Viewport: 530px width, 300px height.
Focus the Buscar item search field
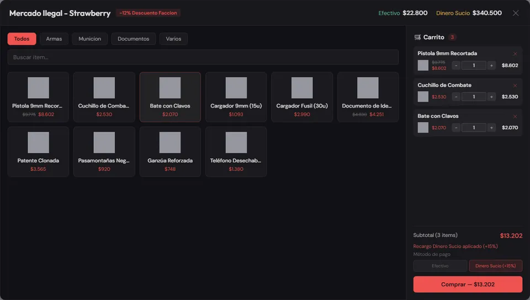point(203,57)
